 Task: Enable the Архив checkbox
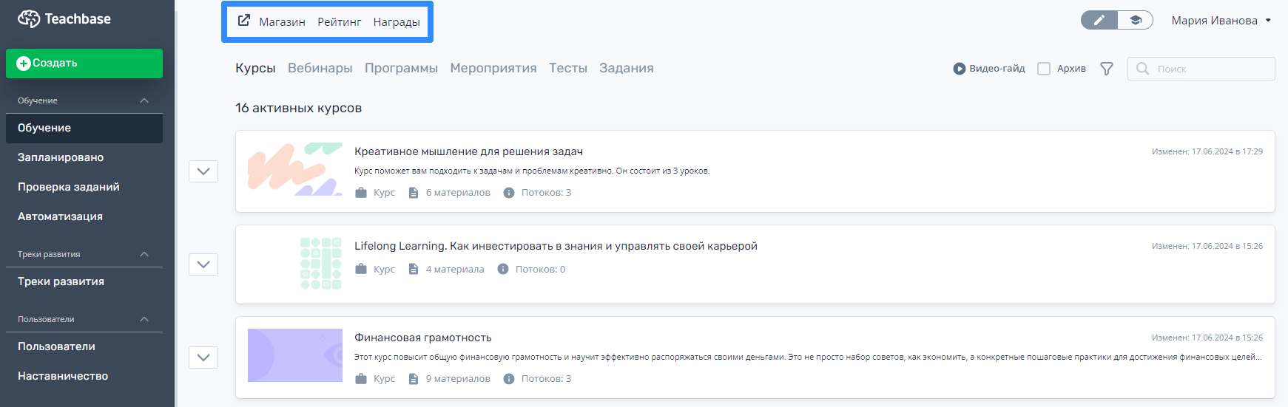click(1044, 69)
